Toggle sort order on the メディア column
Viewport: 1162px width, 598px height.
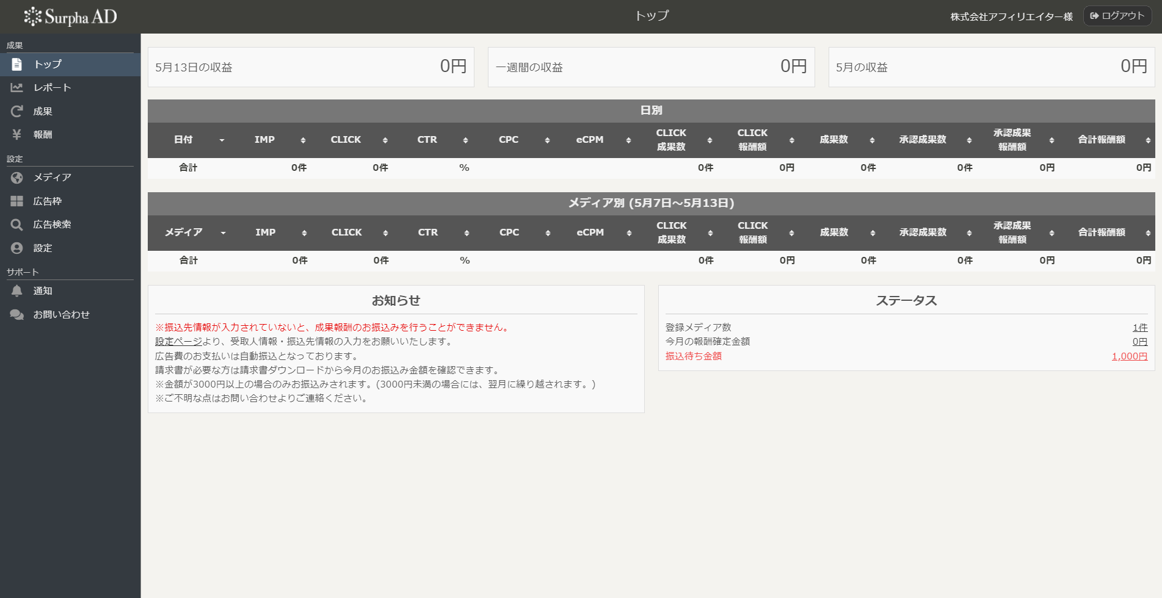pyautogui.click(x=223, y=232)
